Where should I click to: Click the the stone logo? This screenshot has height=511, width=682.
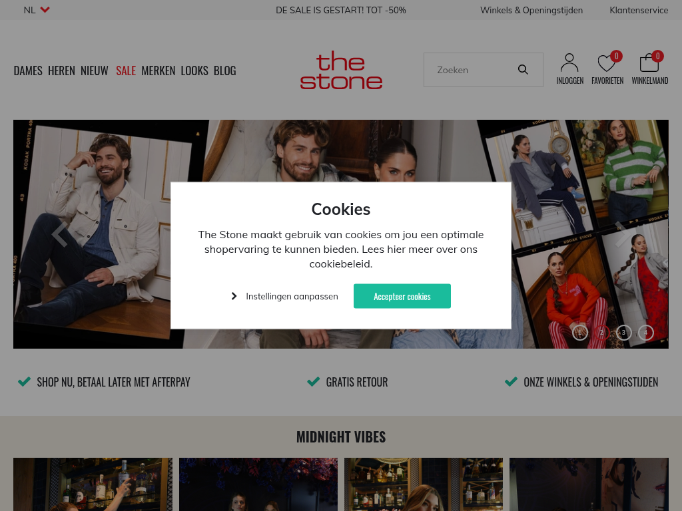tap(341, 70)
